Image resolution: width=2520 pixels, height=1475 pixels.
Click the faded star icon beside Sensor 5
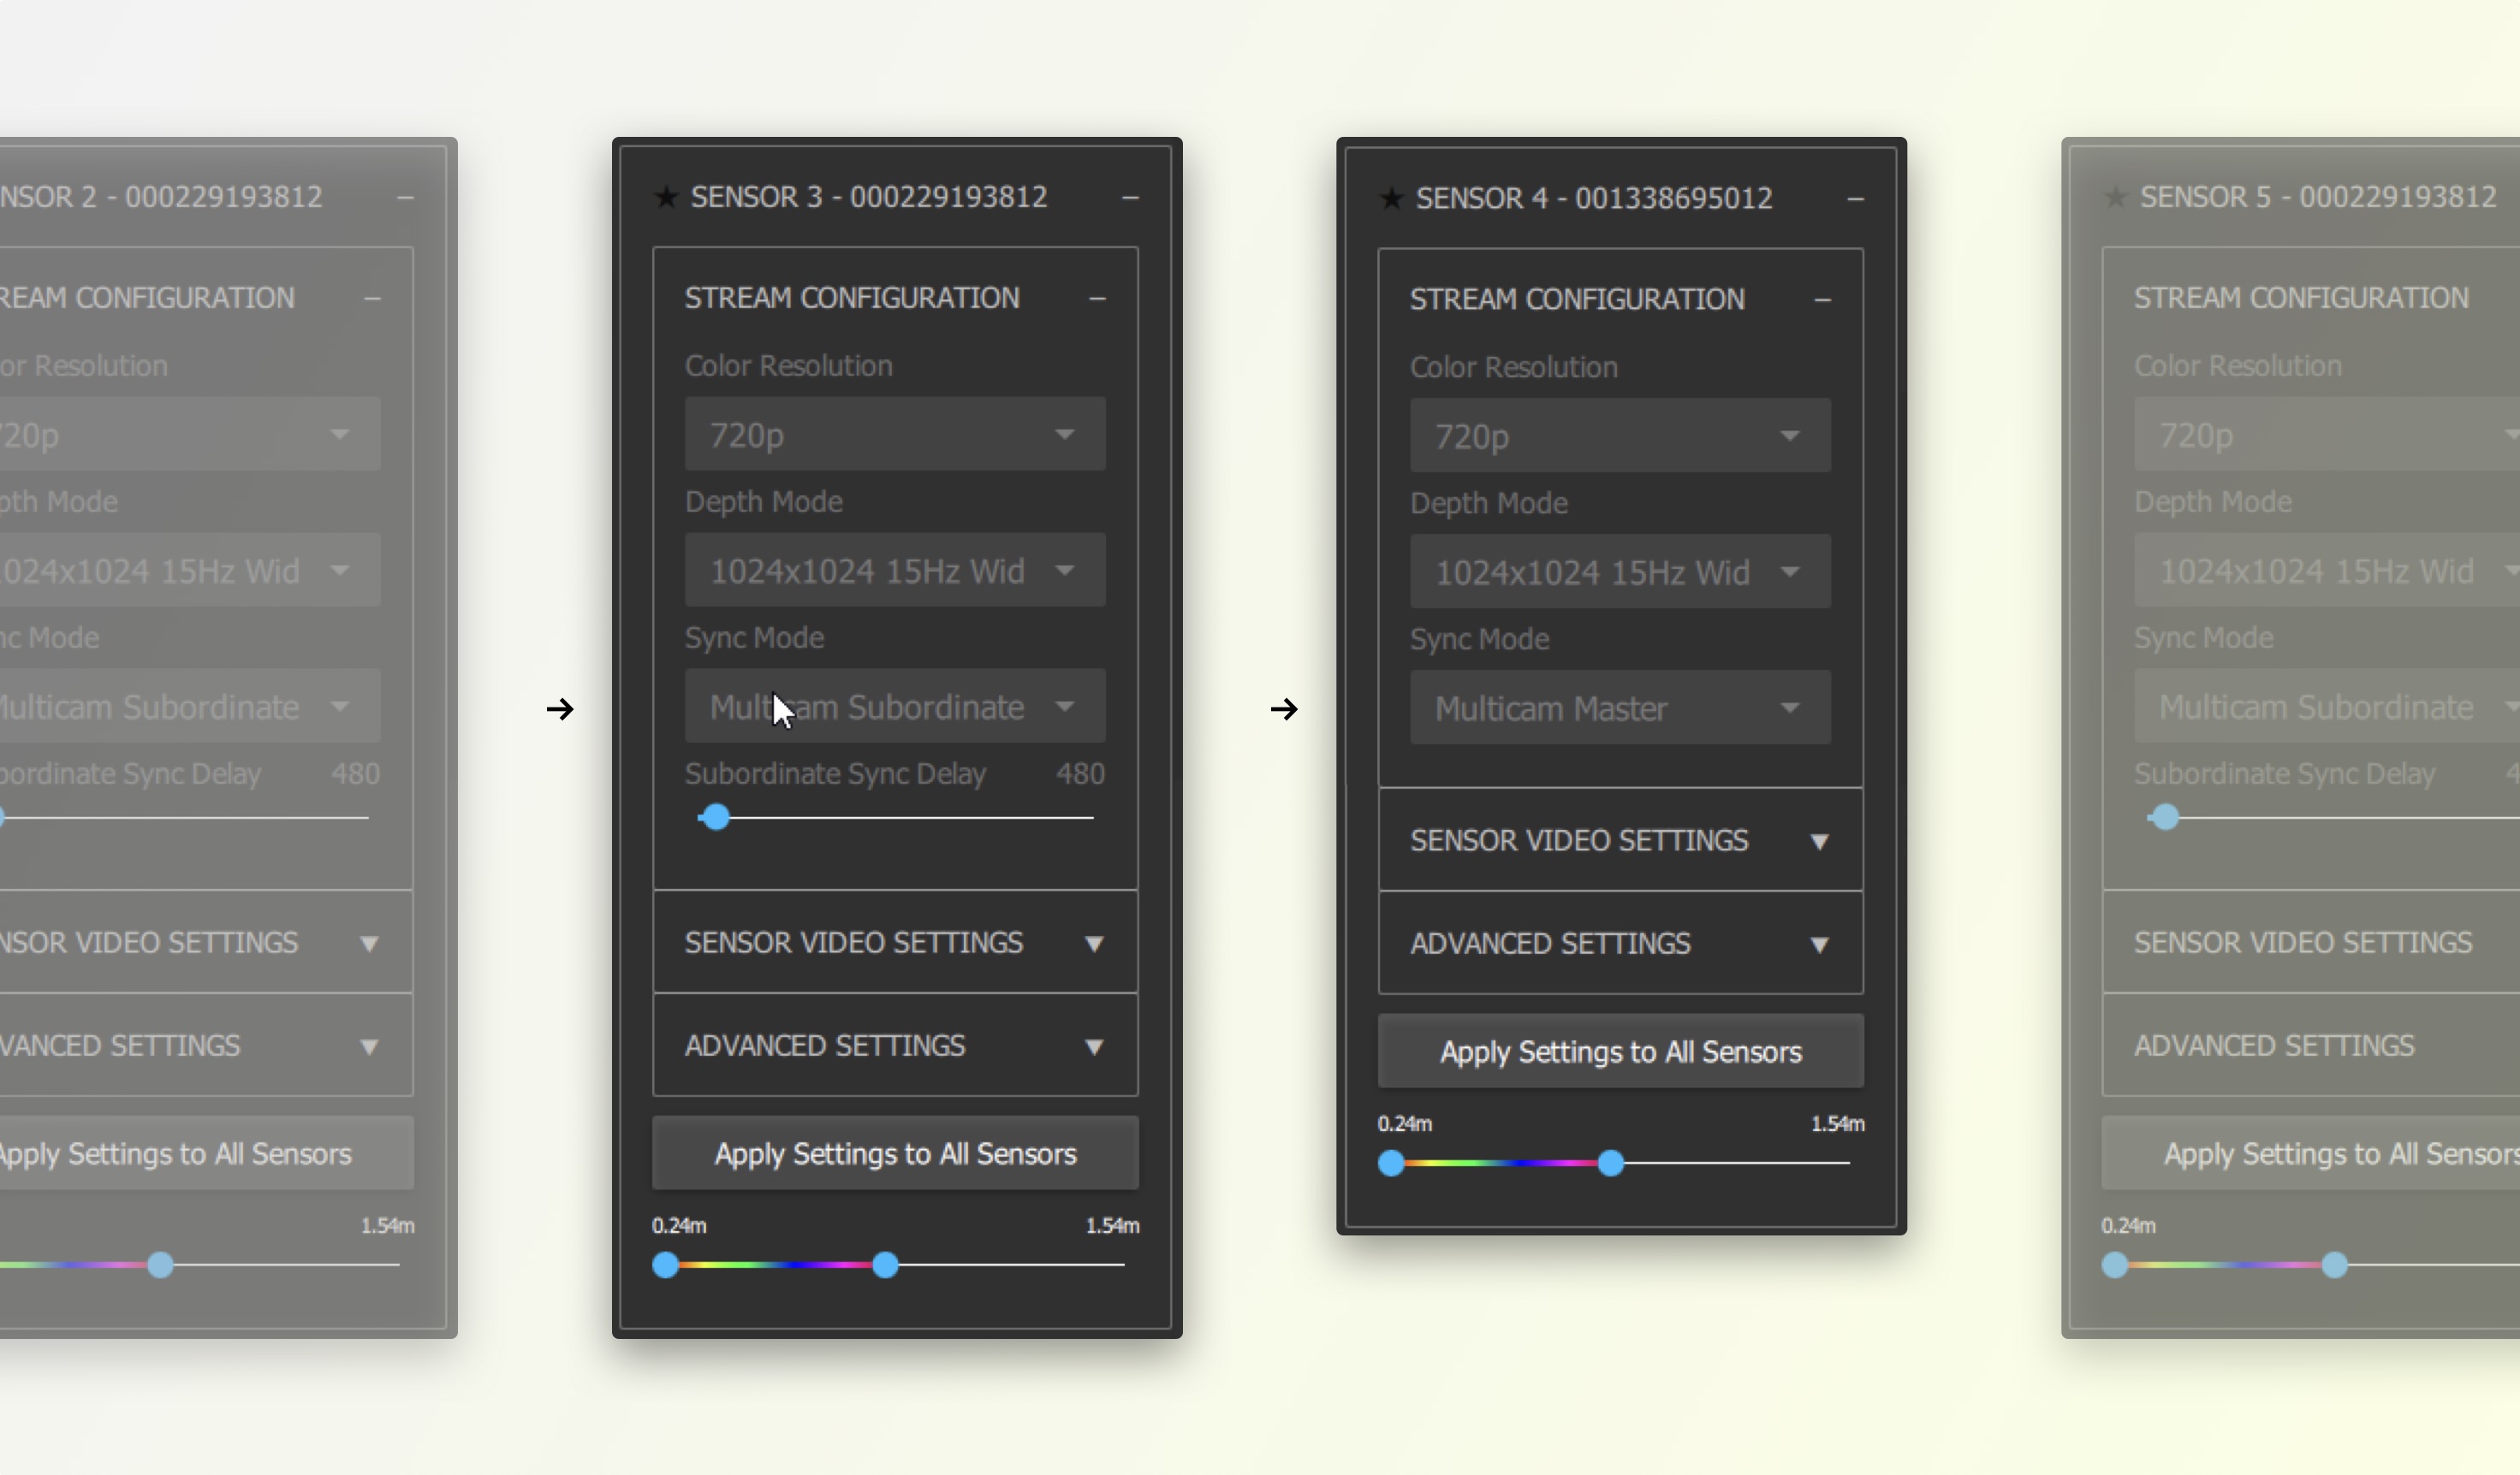point(2115,197)
